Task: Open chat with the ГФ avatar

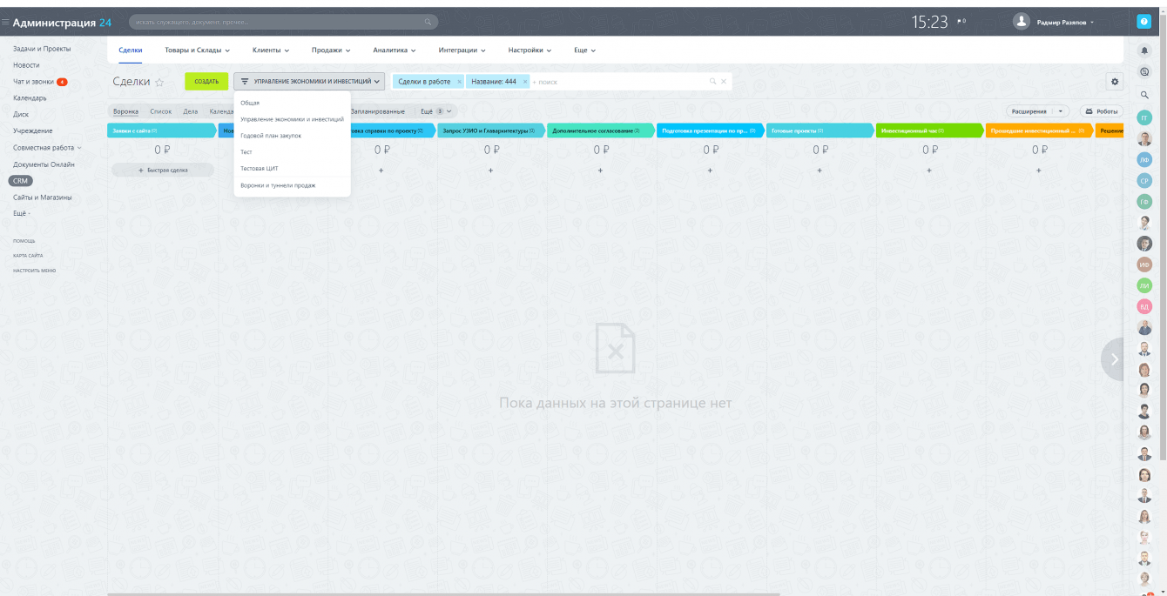Action: (x=1144, y=201)
